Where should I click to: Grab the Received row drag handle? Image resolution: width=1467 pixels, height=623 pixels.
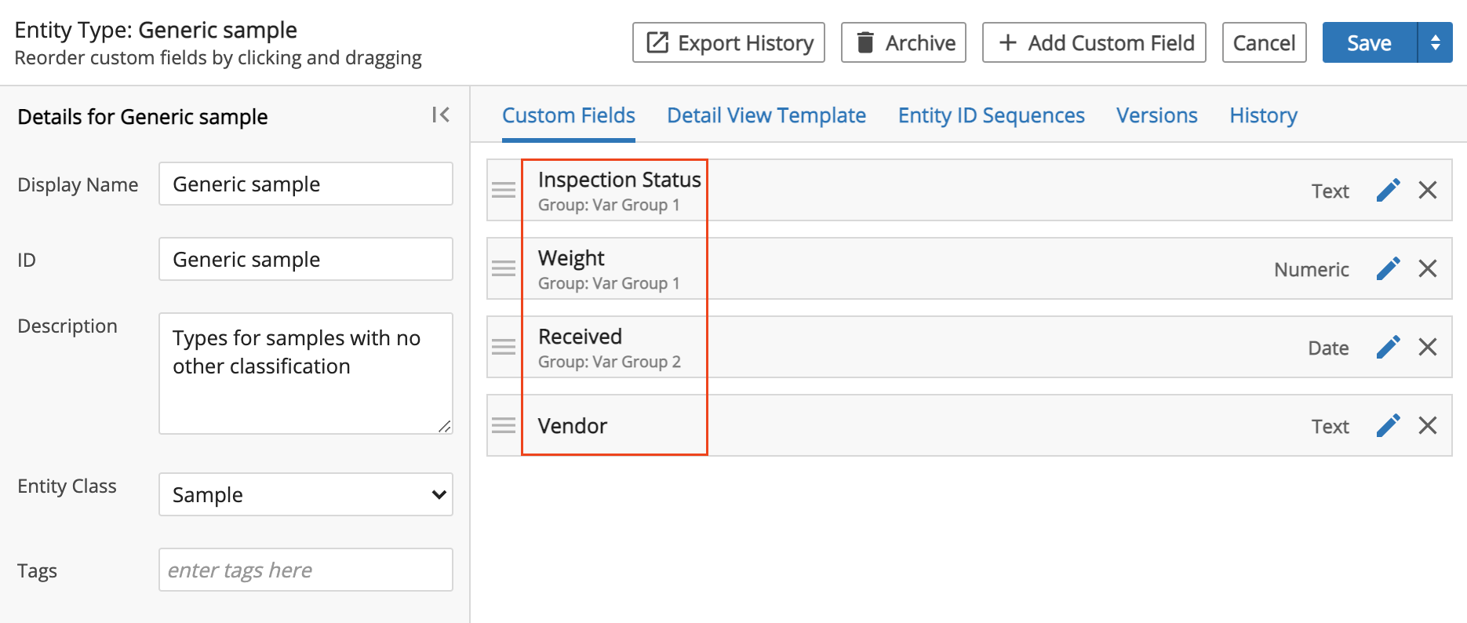504,347
